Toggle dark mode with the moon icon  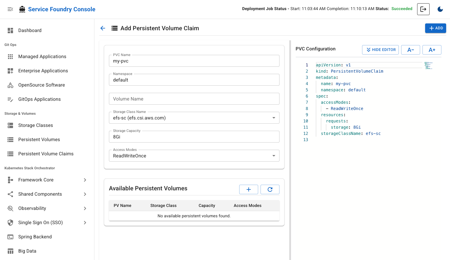point(440,9)
